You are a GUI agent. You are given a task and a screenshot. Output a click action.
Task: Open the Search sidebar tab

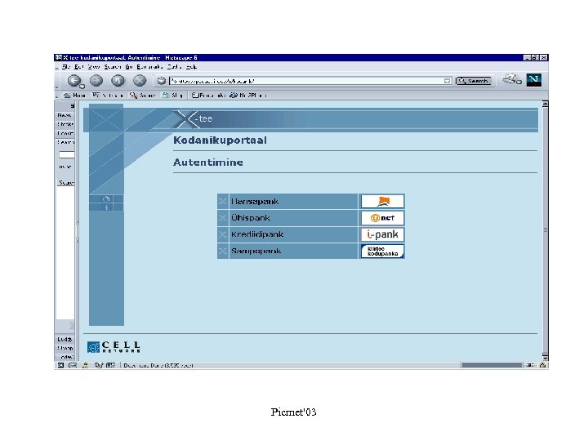pos(65,142)
